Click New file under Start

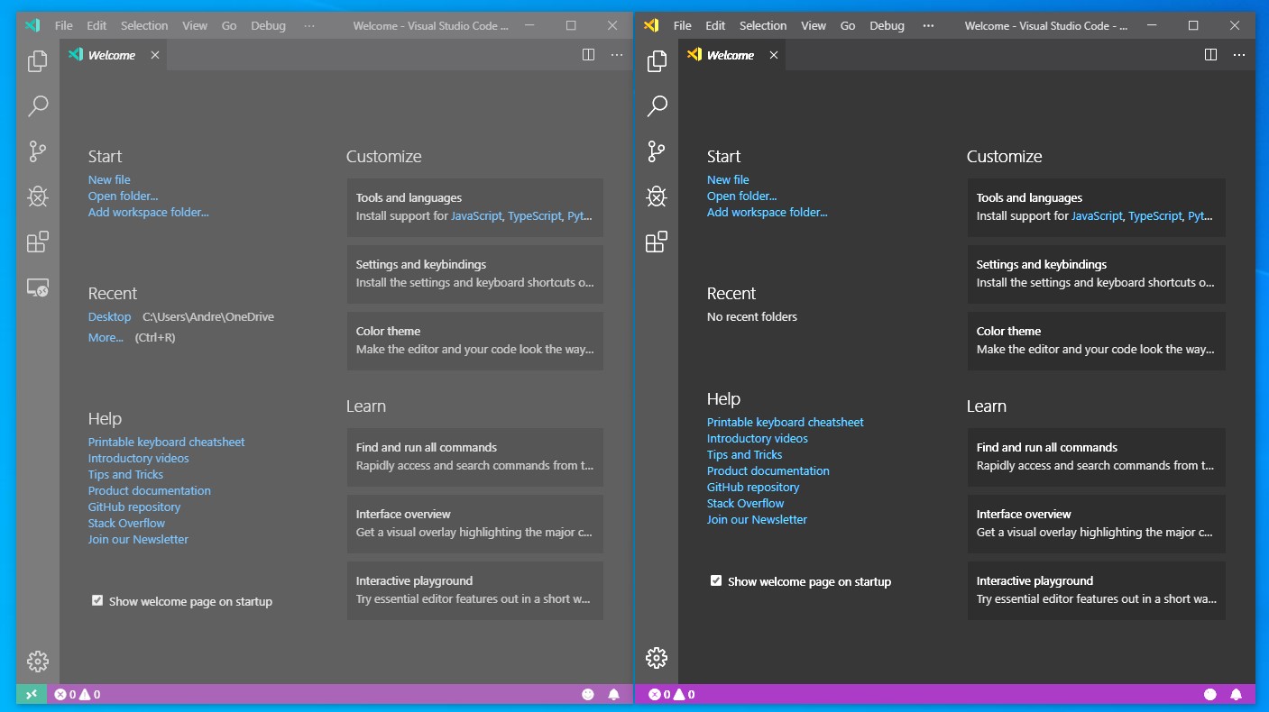108,179
